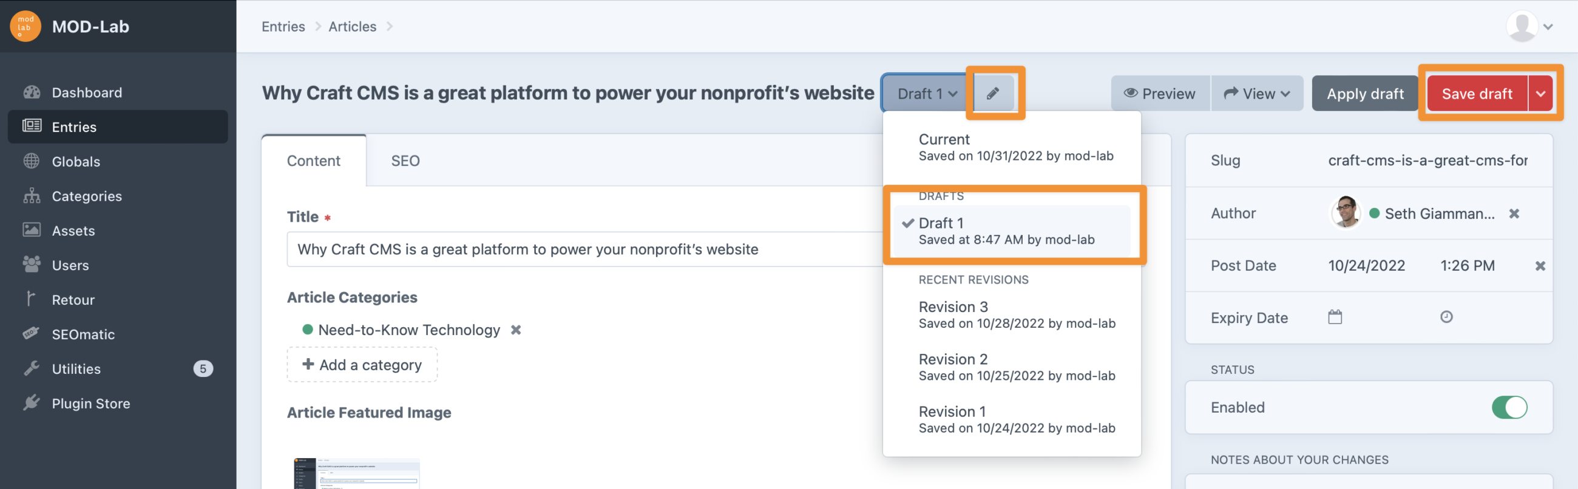Select the Current version entry
The image size is (1578, 489).
tap(1011, 147)
